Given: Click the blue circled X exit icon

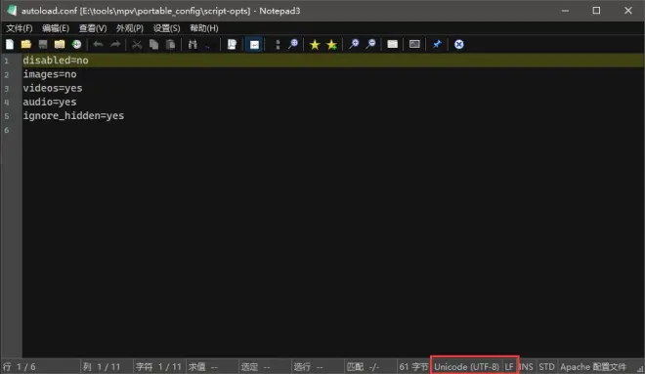Looking at the screenshot, I should pyautogui.click(x=459, y=44).
